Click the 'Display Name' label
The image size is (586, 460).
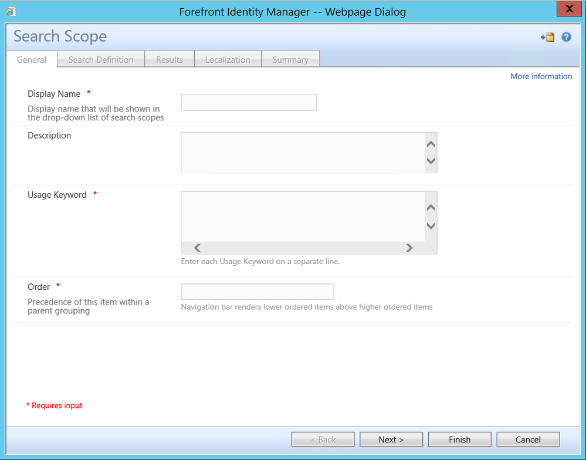click(x=54, y=94)
